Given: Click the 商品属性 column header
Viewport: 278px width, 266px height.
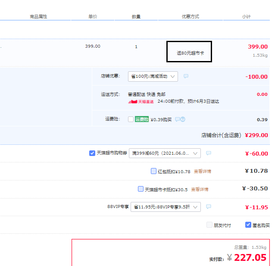Looking at the screenshot, I should 38,17.
